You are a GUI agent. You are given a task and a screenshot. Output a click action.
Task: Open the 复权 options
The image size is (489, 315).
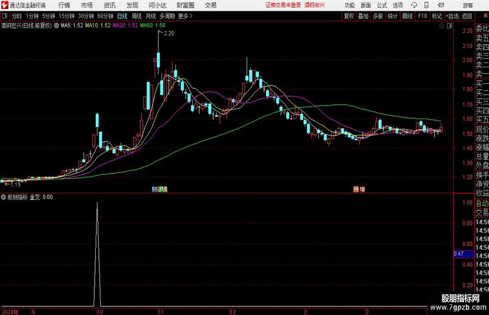349,16
